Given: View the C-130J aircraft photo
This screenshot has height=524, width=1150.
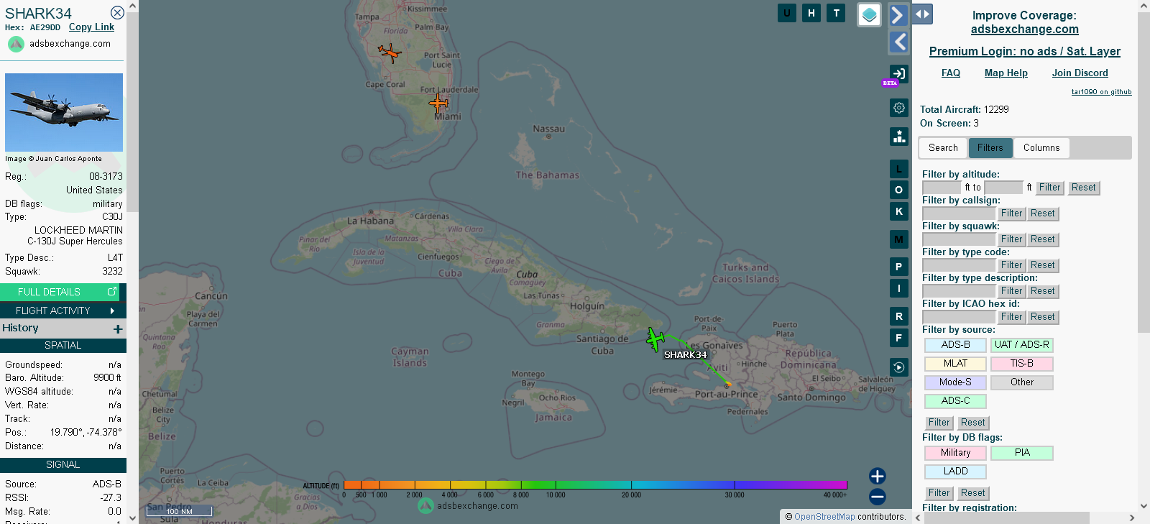Looking at the screenshot, I should pos(64,112).
